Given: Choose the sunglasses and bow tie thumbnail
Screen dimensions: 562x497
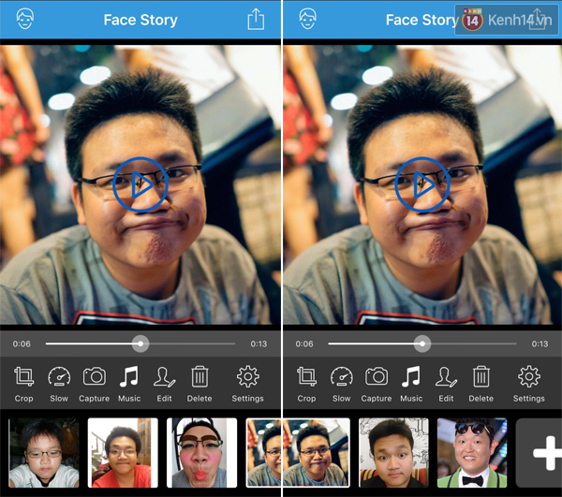Looking at the screenshot, I should pos(472,453).
